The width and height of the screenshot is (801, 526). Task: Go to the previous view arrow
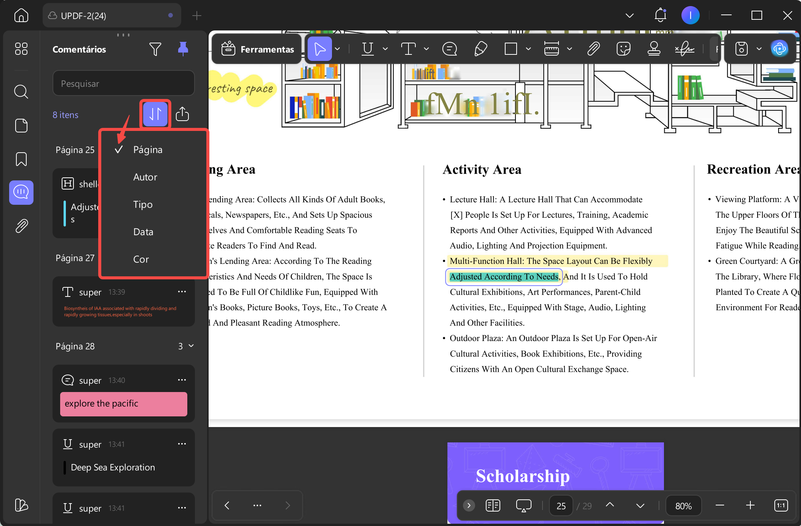coord(227,505)
